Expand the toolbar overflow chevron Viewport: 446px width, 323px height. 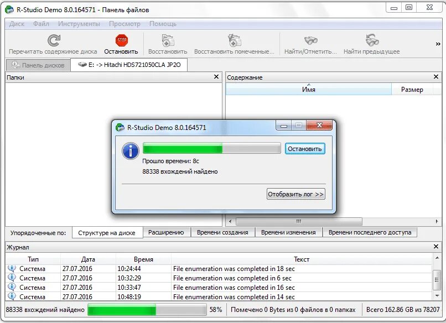click(438, 44)
